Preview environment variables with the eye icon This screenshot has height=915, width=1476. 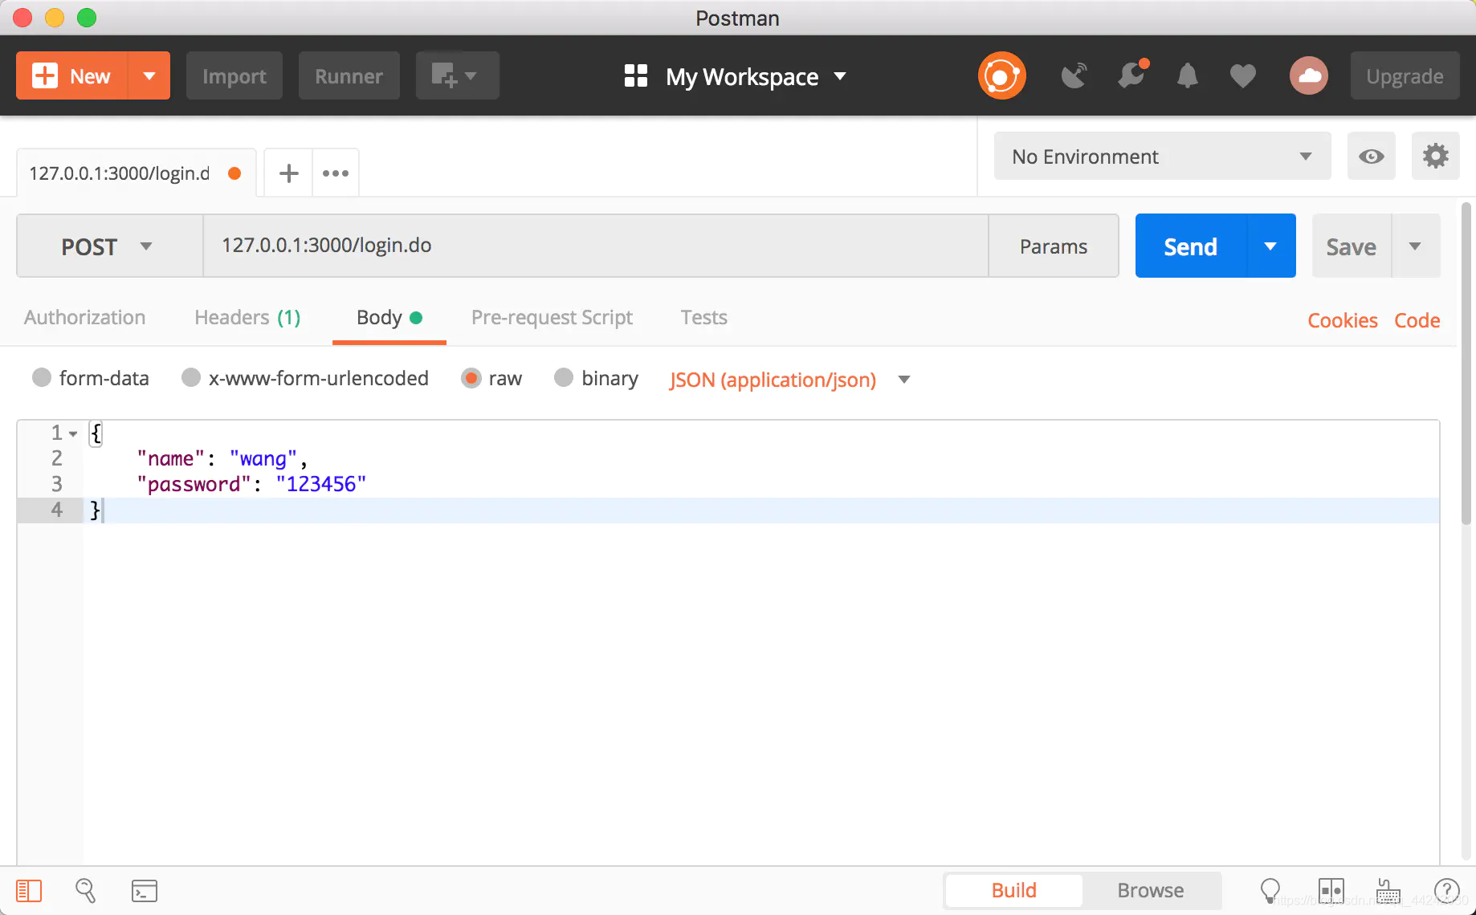(1371, 156)
